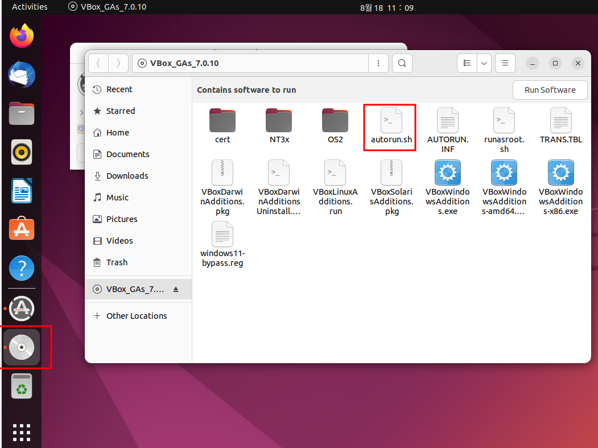The width and height of the screenshot is (598, 448).
Task: Open Ubuntu Software from the dock
Action: [x=22, y=229]
